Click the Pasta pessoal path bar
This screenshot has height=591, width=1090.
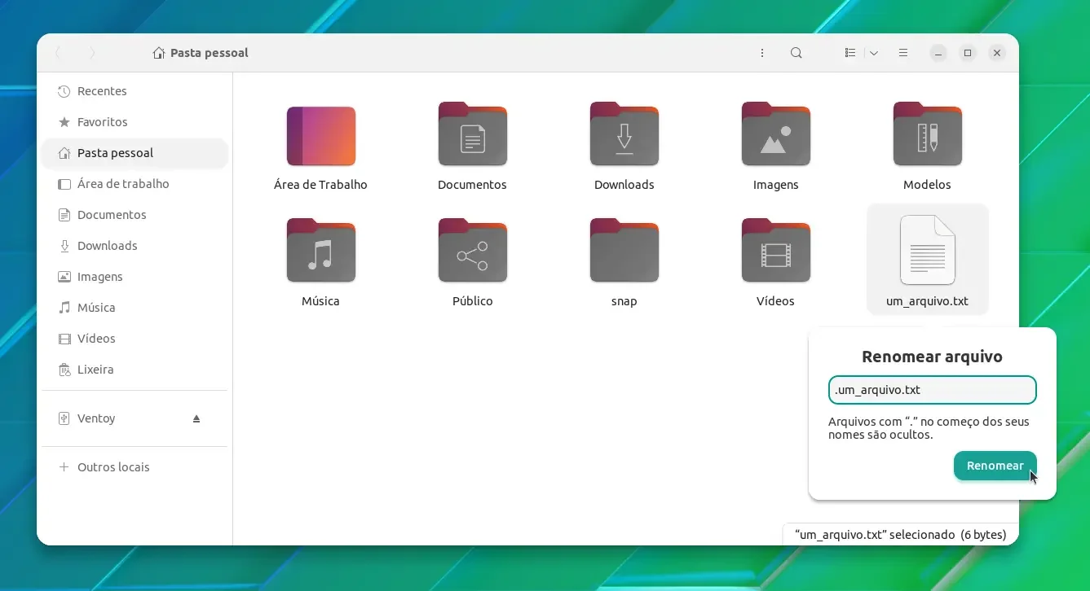201,53
